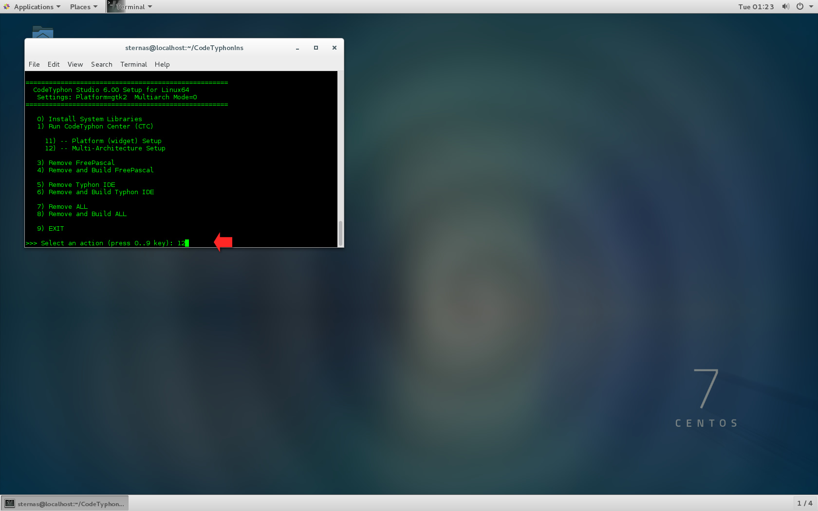This screenshot has height=511, width=818.
Task: Minimize the terminal window
Action: pos(297,48)
